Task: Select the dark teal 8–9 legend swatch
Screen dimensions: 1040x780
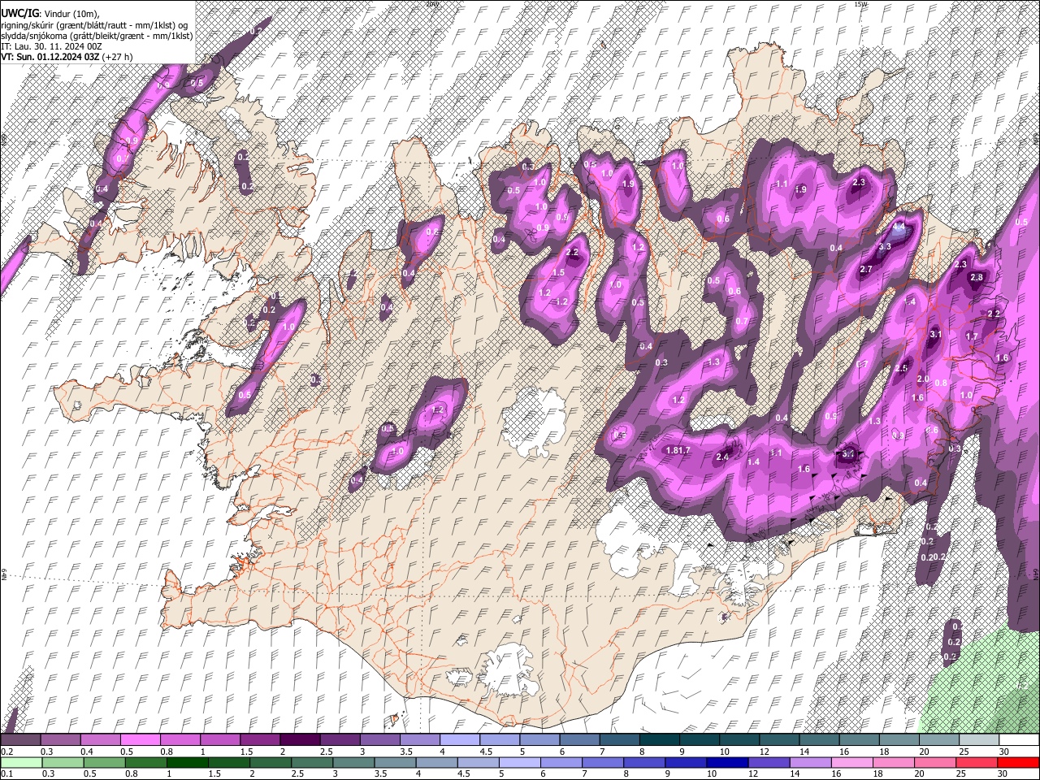Action: click(660, 740)
